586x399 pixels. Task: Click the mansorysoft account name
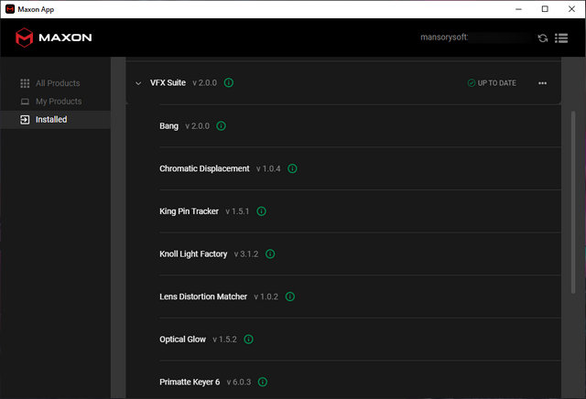(443, 38)
